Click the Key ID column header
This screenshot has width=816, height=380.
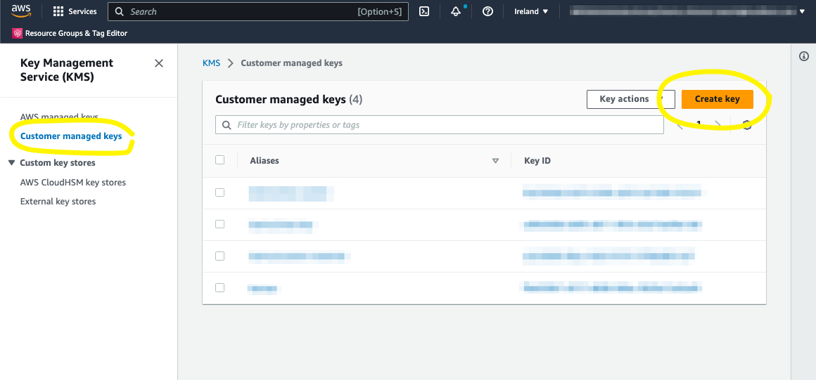pyautogui.click(x=537, y=161)
